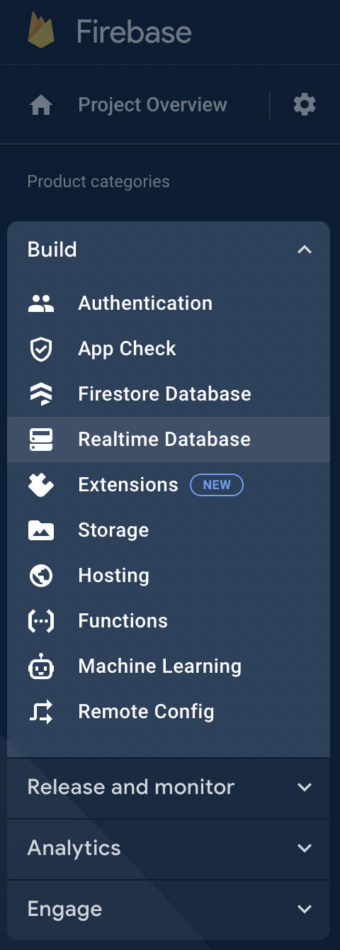The height and width of the screenshot is (950, 340).
Task: Expand the Engage category chevron
Action: (x=305, y=909)
